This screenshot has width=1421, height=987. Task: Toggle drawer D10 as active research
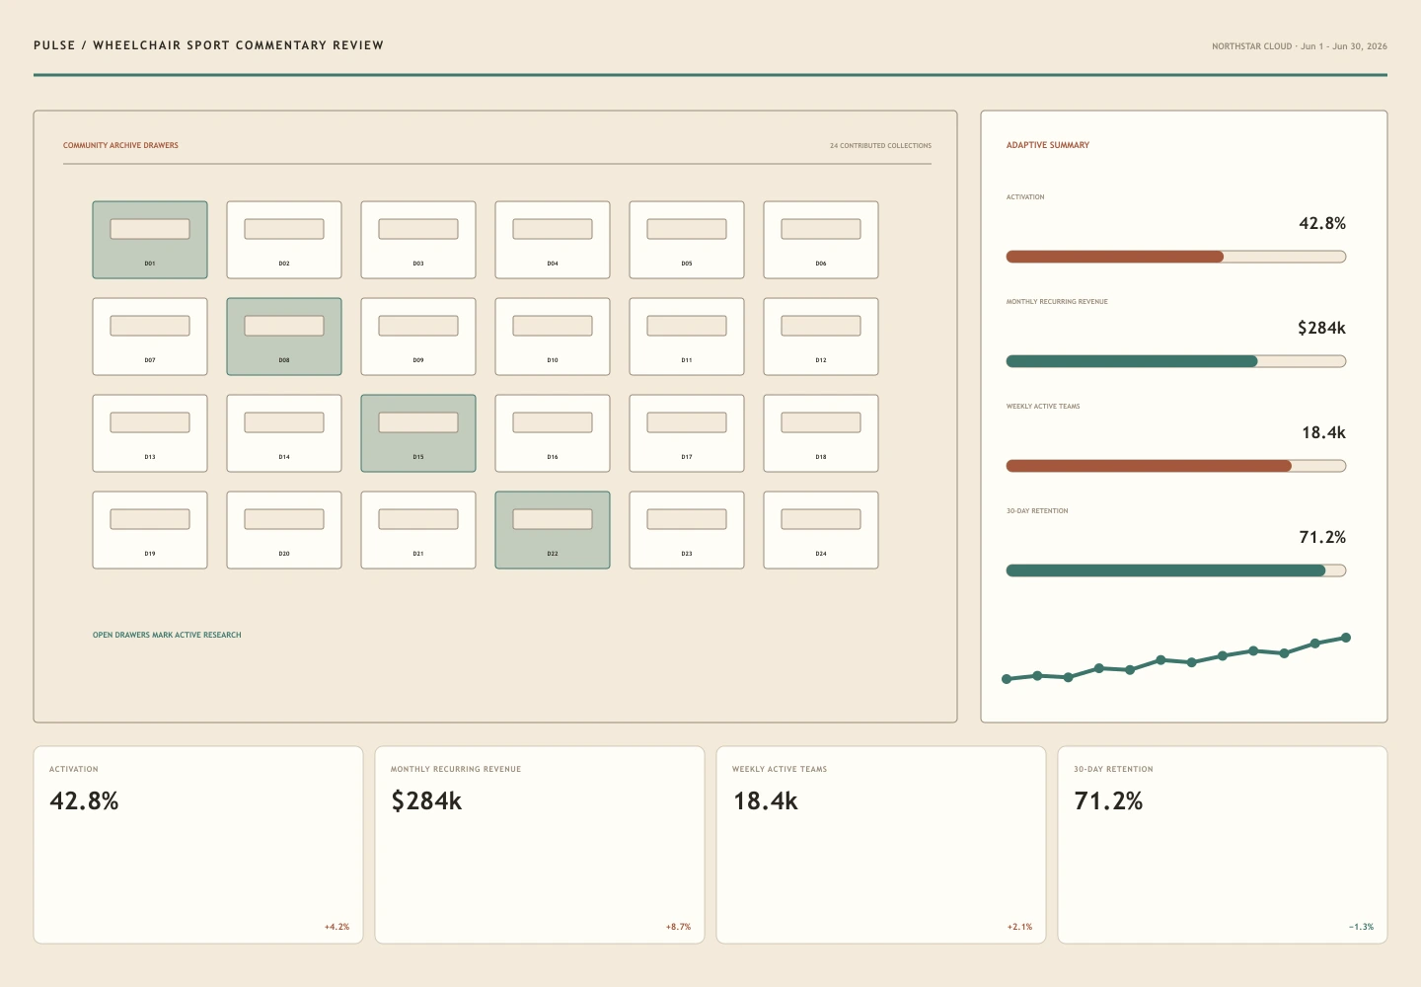553,337
